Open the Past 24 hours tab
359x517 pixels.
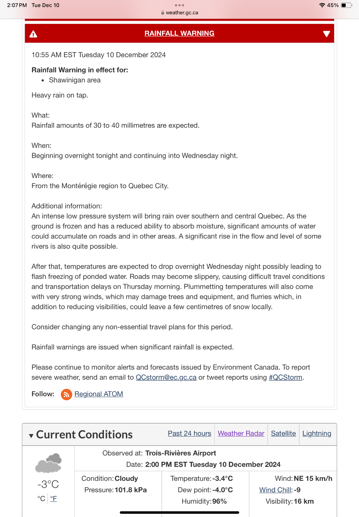(x=189, y=433)
